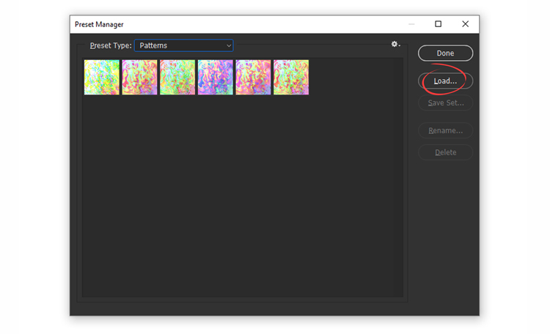Click the Delete button
The height and width of the screenshot is (334, 550).
pos(445,152)
